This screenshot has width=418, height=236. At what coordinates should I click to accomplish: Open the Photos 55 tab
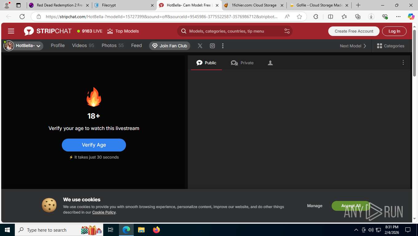click(x=112, y=45)
